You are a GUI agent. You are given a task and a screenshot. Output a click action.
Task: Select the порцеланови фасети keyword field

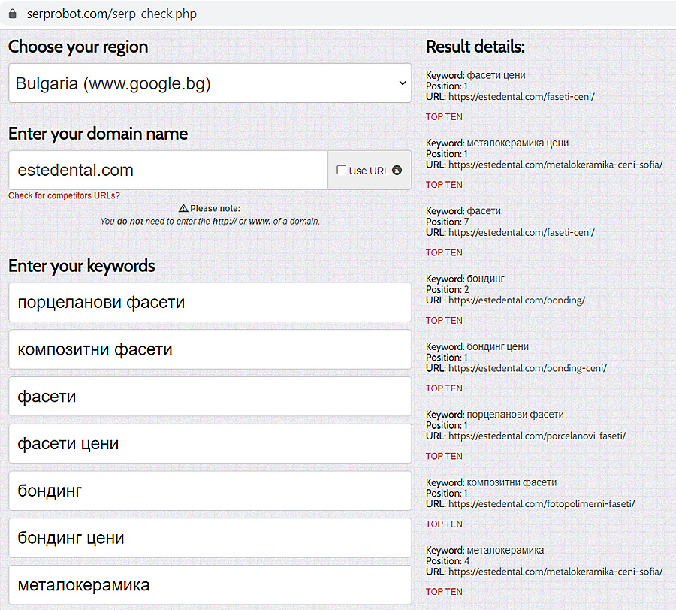[x=210, y=302]
